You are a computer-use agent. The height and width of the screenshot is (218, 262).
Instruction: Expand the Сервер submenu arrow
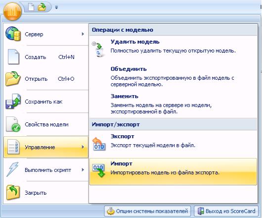click(83, 34)
